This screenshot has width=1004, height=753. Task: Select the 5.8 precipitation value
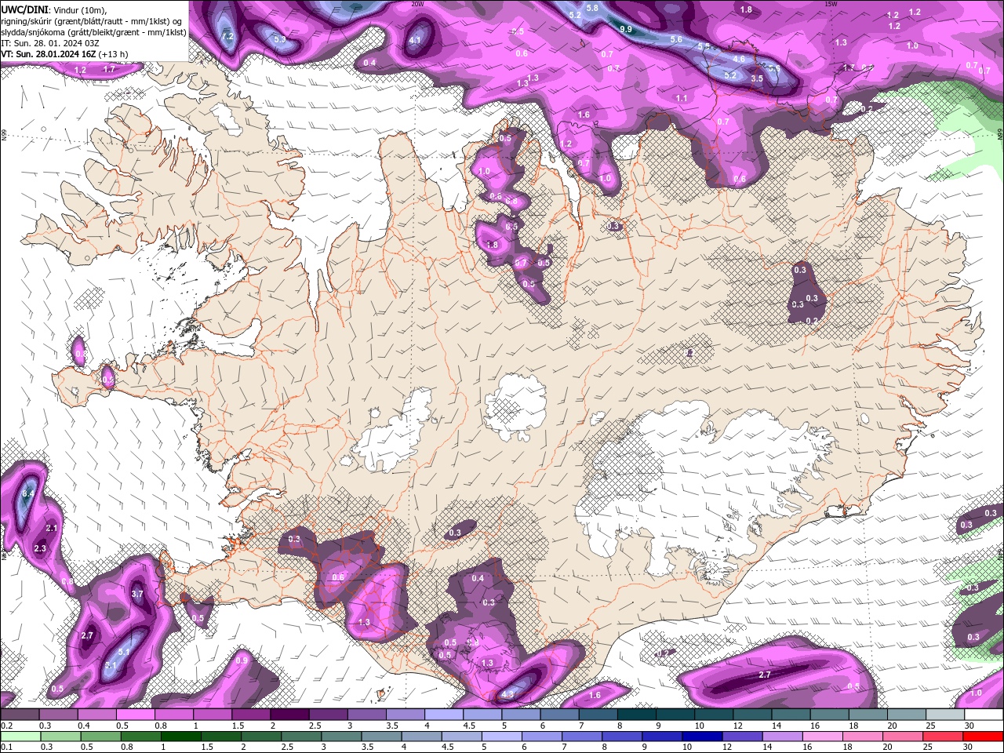pyautogui.click(x=592, y=8)
